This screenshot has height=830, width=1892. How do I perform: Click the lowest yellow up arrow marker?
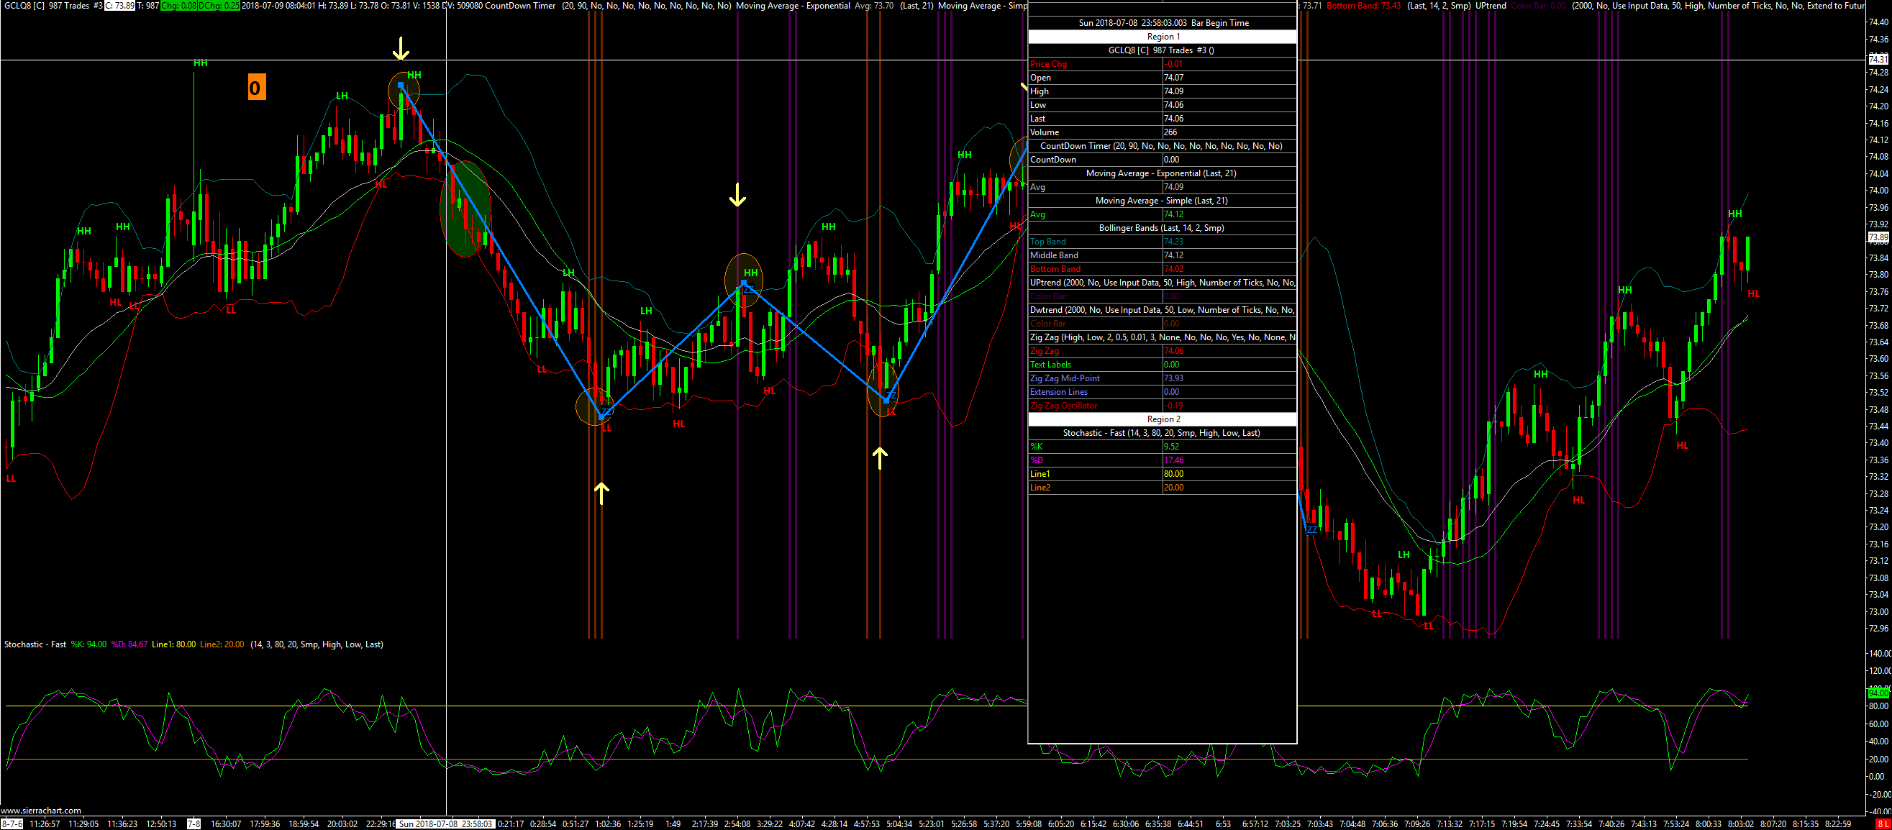(601, 493)
